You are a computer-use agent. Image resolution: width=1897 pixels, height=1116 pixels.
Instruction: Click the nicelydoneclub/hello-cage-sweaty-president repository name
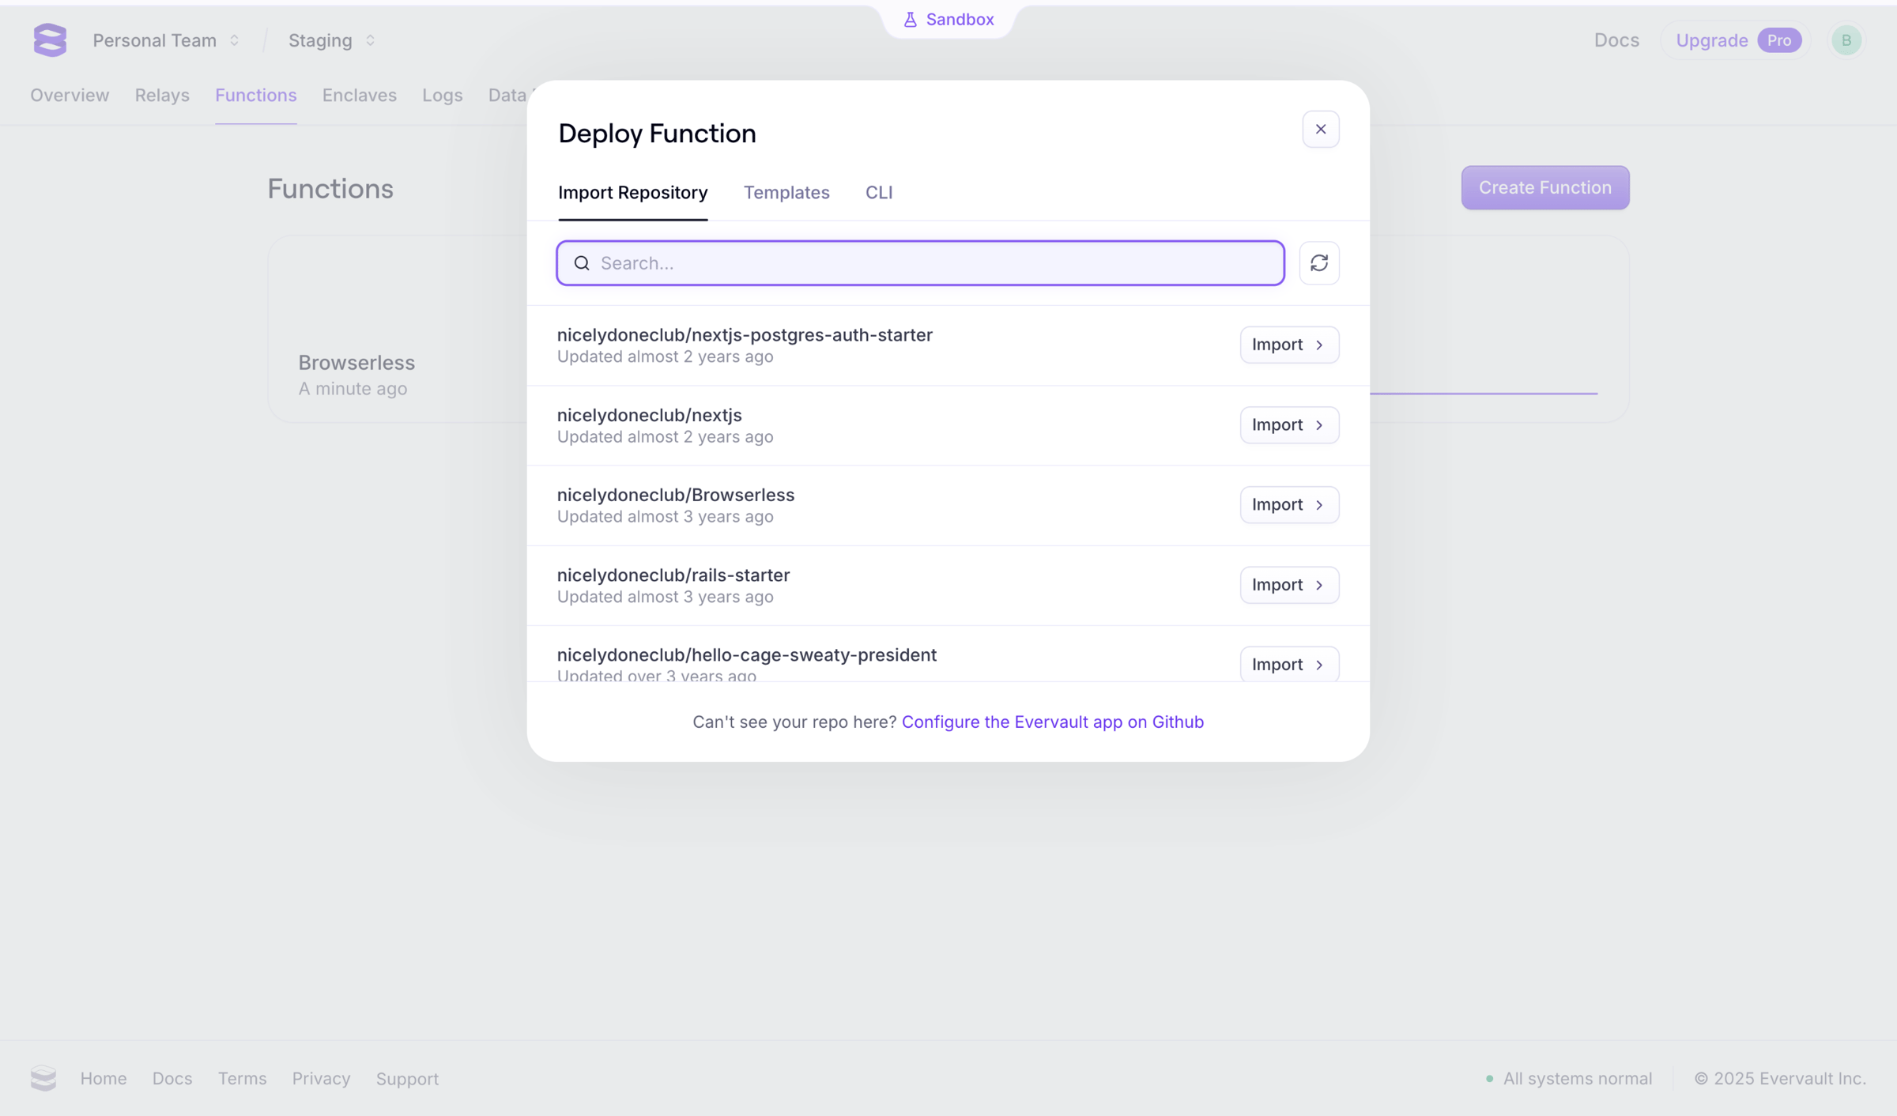coord(747,655)
